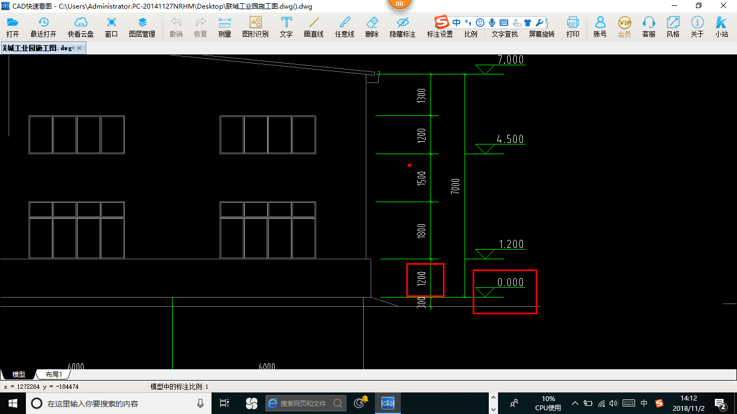This screenshot has width=737, height=414.
Task: Open the 搜索网页和文件 browser search bar
Action: 305,403
